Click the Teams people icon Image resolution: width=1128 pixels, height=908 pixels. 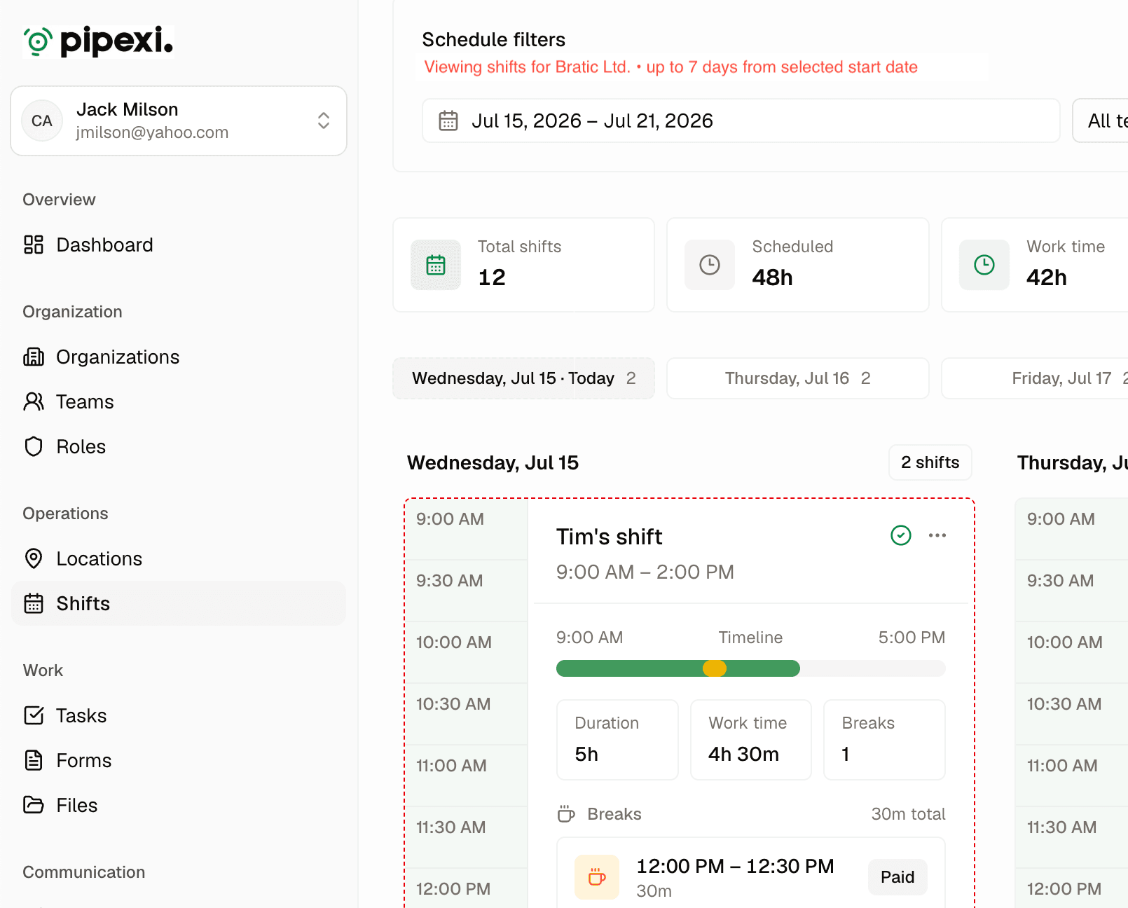34,401
